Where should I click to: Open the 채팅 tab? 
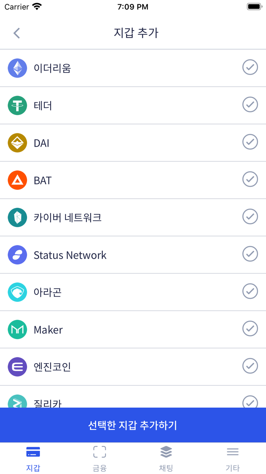tap(166, 458)
